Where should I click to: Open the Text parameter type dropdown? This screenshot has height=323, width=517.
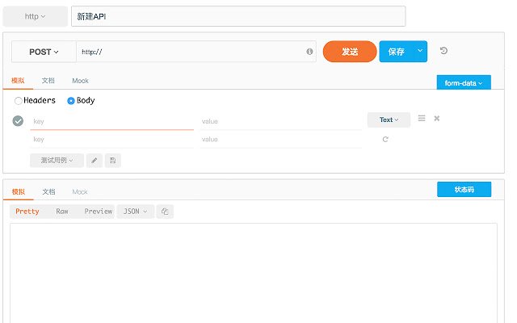click(389, 120)
